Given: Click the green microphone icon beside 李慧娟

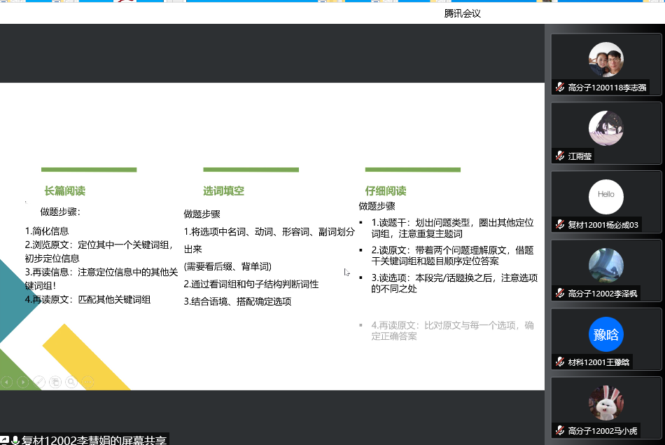Looking at the screenshot, I should pos(15,440).
